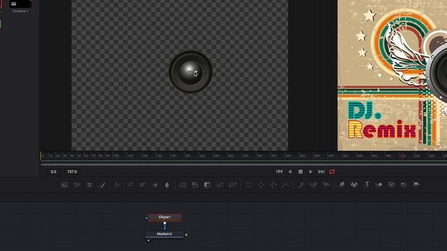Add a Fast Noise node from the toolbar
The width and height of the screenshot is (447, 251).
click(x=77, y=185)
